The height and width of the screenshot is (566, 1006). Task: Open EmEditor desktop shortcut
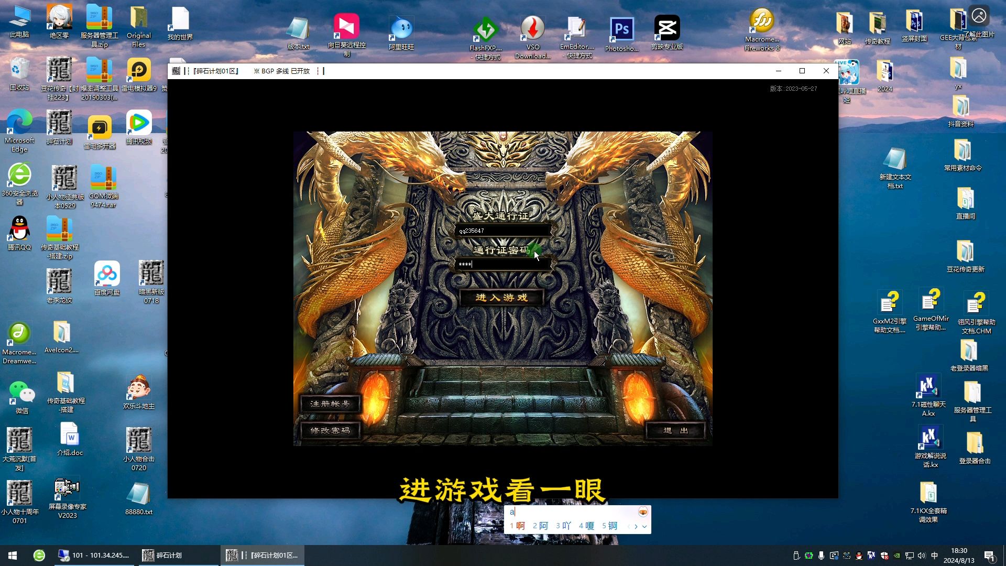coord(576,37)
